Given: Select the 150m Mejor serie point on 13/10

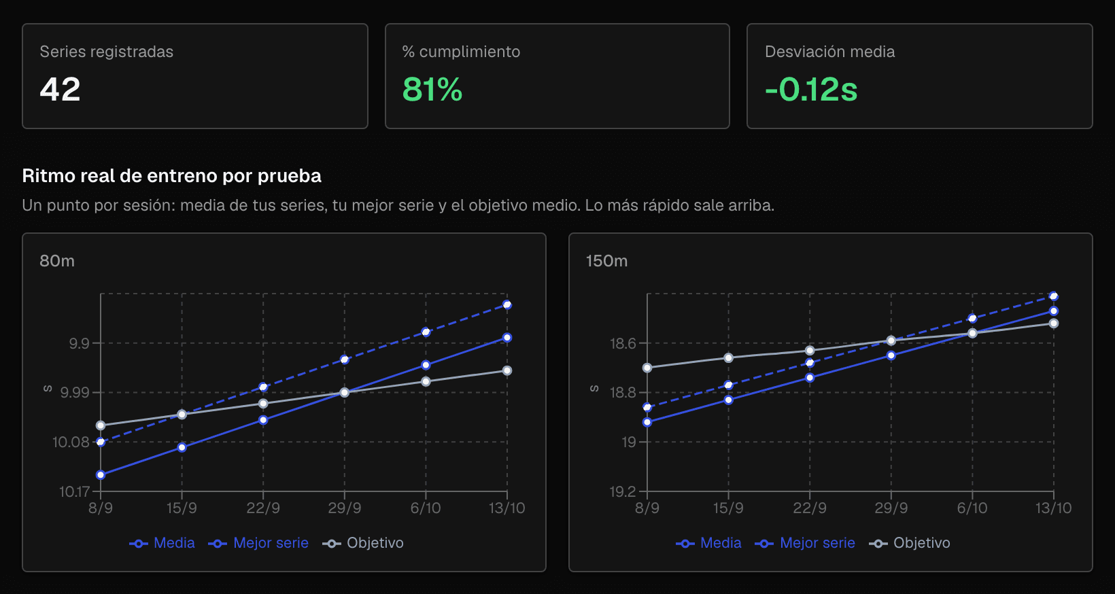Looking at the screenshot, I should pos(1054,296).
